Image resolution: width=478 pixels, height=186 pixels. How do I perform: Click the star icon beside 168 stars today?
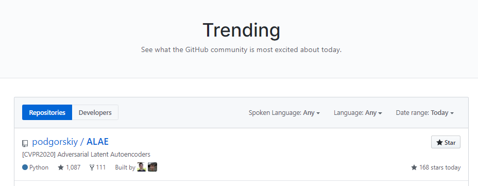point(414,167)
